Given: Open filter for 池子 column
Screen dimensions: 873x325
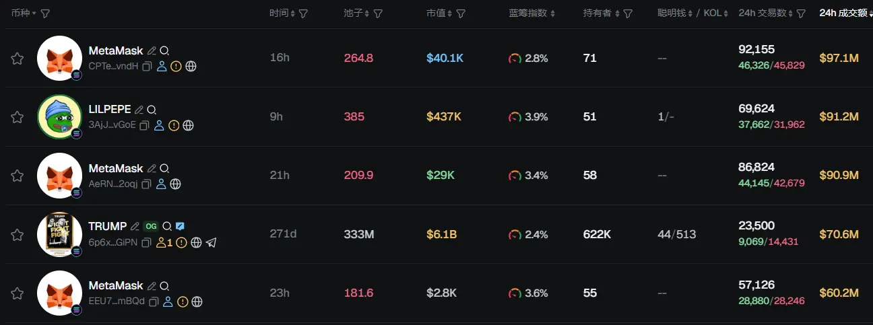Looking at the screenshot, I should pos(378,13).
